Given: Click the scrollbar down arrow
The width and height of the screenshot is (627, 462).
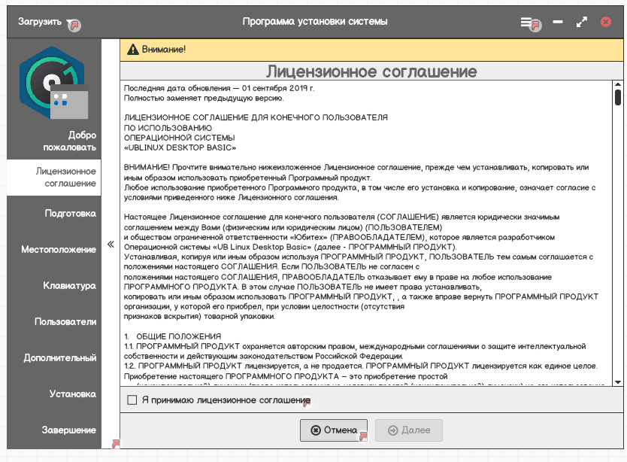Looking at the screenshot, I should (618, 382).
